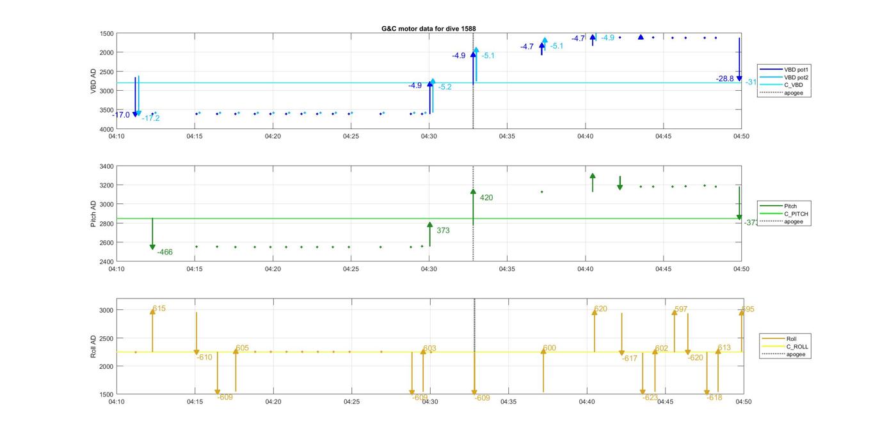Screen dimensions: 896x443
Task: Click the "-28.8" VBD data label
Action: pos(725,79)
